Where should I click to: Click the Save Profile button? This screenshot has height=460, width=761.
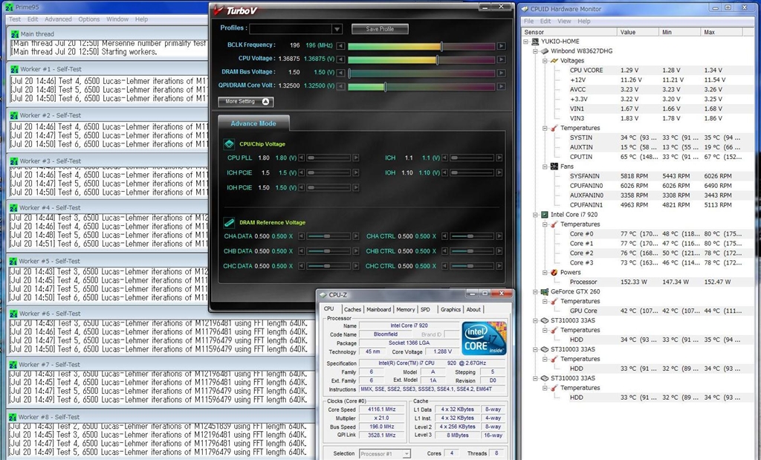click(x=380, y=29)
